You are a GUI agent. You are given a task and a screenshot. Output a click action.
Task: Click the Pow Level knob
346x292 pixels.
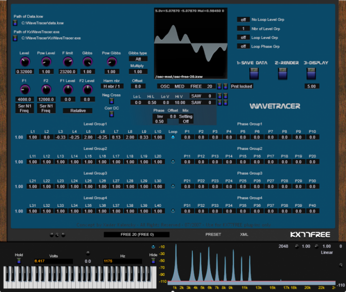coord(46,62)
